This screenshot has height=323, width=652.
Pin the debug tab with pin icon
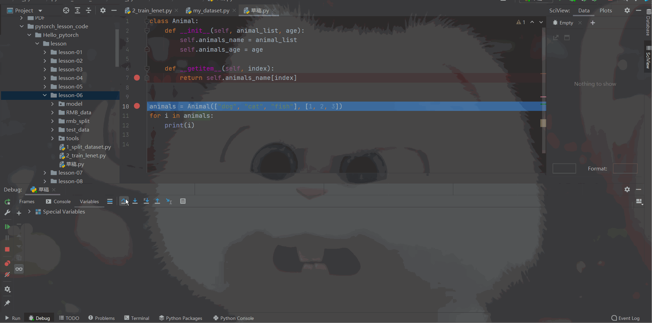click(x=7, y=303)
